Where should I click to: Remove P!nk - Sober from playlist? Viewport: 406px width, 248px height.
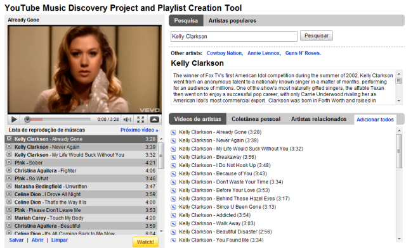9,162
